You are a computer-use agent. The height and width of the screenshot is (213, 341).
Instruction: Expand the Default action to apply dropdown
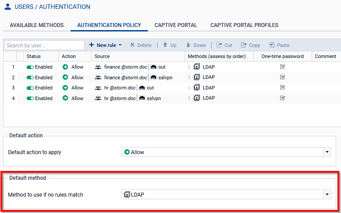(x=327, y=152)
